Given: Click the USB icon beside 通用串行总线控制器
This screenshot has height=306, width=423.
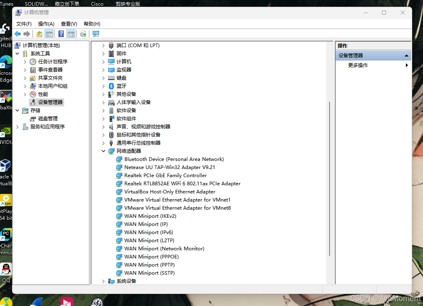Looking at the screenshot, I should [x=111, y=143].
